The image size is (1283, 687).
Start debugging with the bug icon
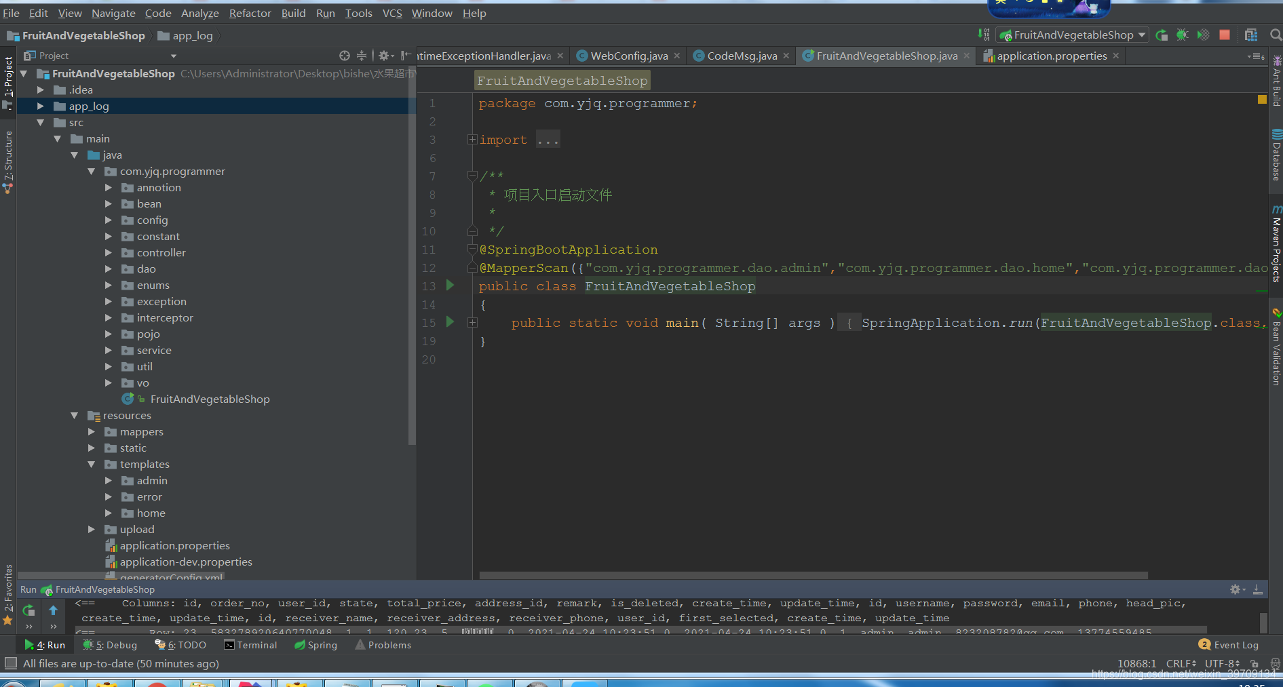coord(1182,35)
